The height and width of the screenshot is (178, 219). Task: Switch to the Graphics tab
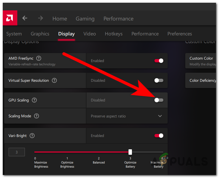40,34
